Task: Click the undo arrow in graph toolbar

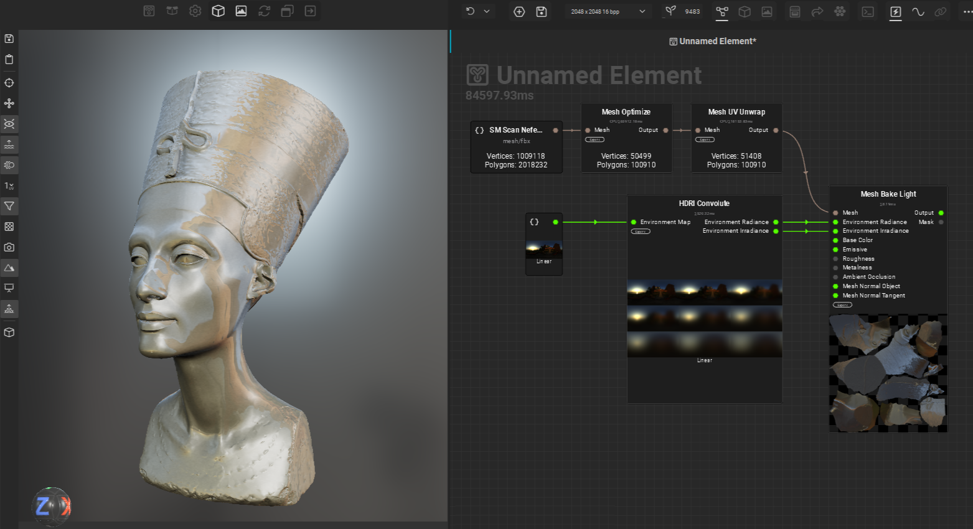Action: (x=470, y=11)
